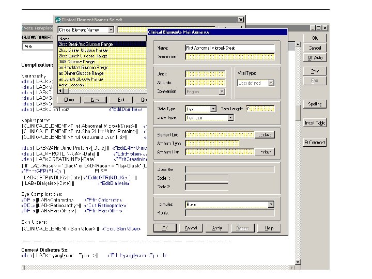Screen dimensions: 372x279
Task: Click Note Template vertical scrollbar up arrow
Action: (298, 44)
